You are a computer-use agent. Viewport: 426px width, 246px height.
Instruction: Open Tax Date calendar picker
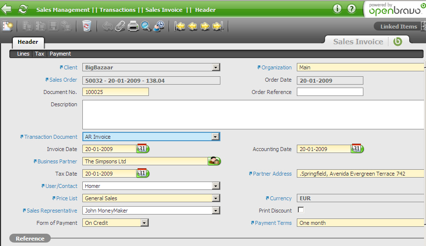[142, 173]
